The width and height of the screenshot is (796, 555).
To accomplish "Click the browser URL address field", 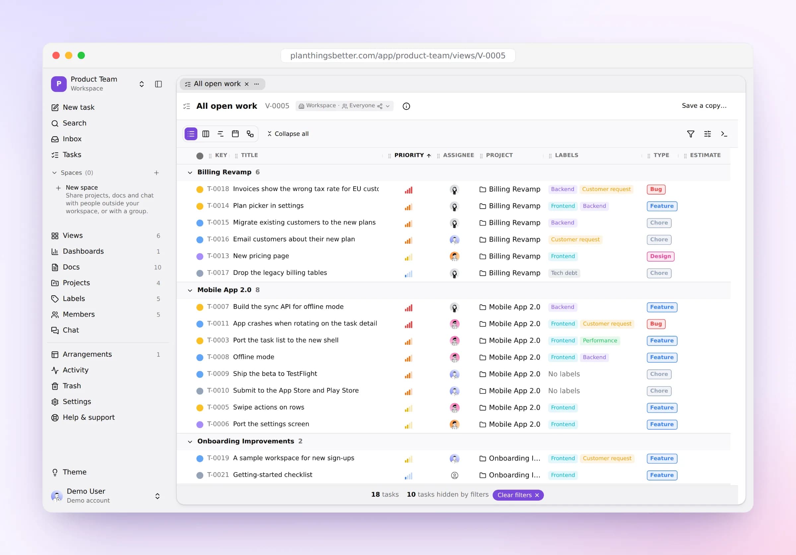I will pyautogui.click(x=398, y=55).
